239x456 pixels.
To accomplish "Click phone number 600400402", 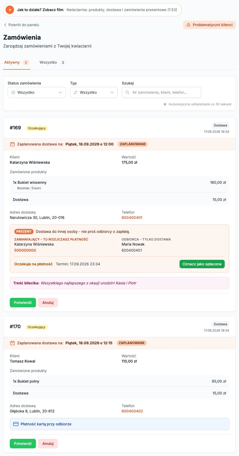I will point(132,411).
